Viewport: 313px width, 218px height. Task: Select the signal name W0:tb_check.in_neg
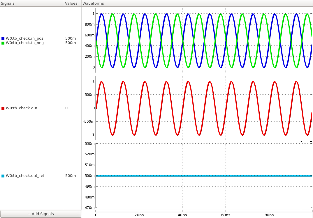coord(24,43)
